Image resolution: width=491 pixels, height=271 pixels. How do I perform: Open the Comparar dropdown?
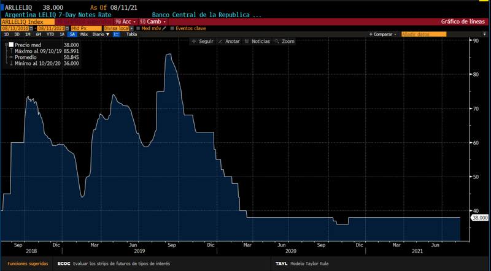click(385, 34)
